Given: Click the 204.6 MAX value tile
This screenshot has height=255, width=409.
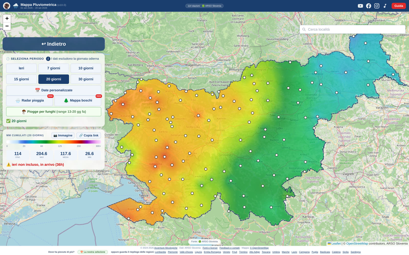Looking at the screenshot, I should coord(42,155).
